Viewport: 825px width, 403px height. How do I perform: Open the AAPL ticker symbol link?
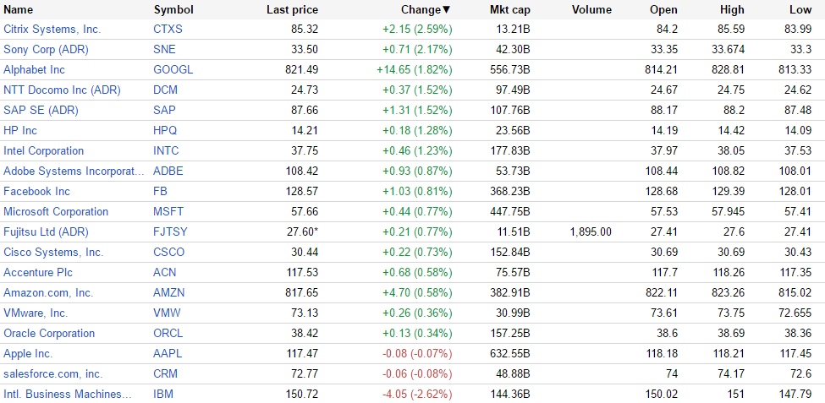[x=168, y=354]
